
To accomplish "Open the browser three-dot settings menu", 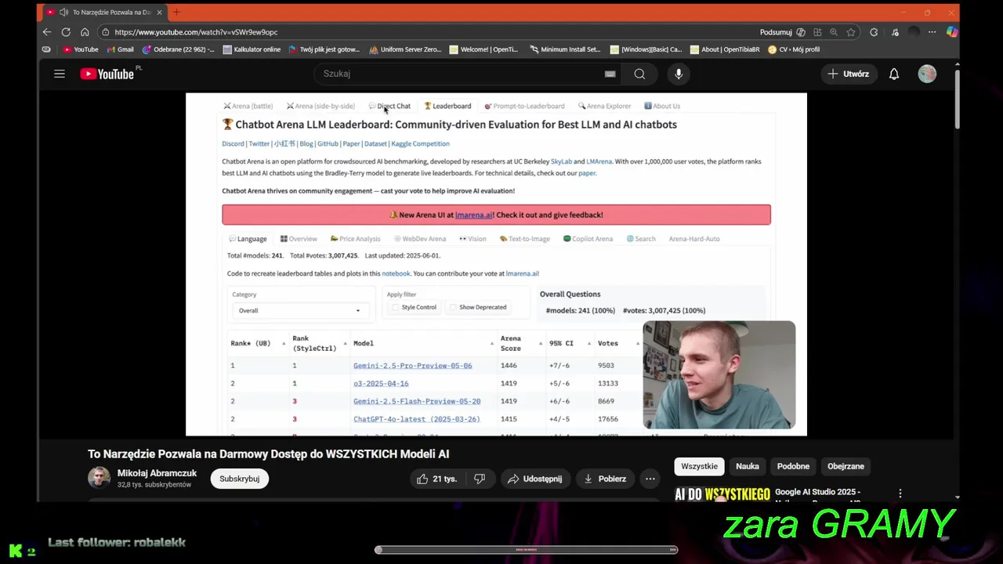I will (x=932, y=32).
